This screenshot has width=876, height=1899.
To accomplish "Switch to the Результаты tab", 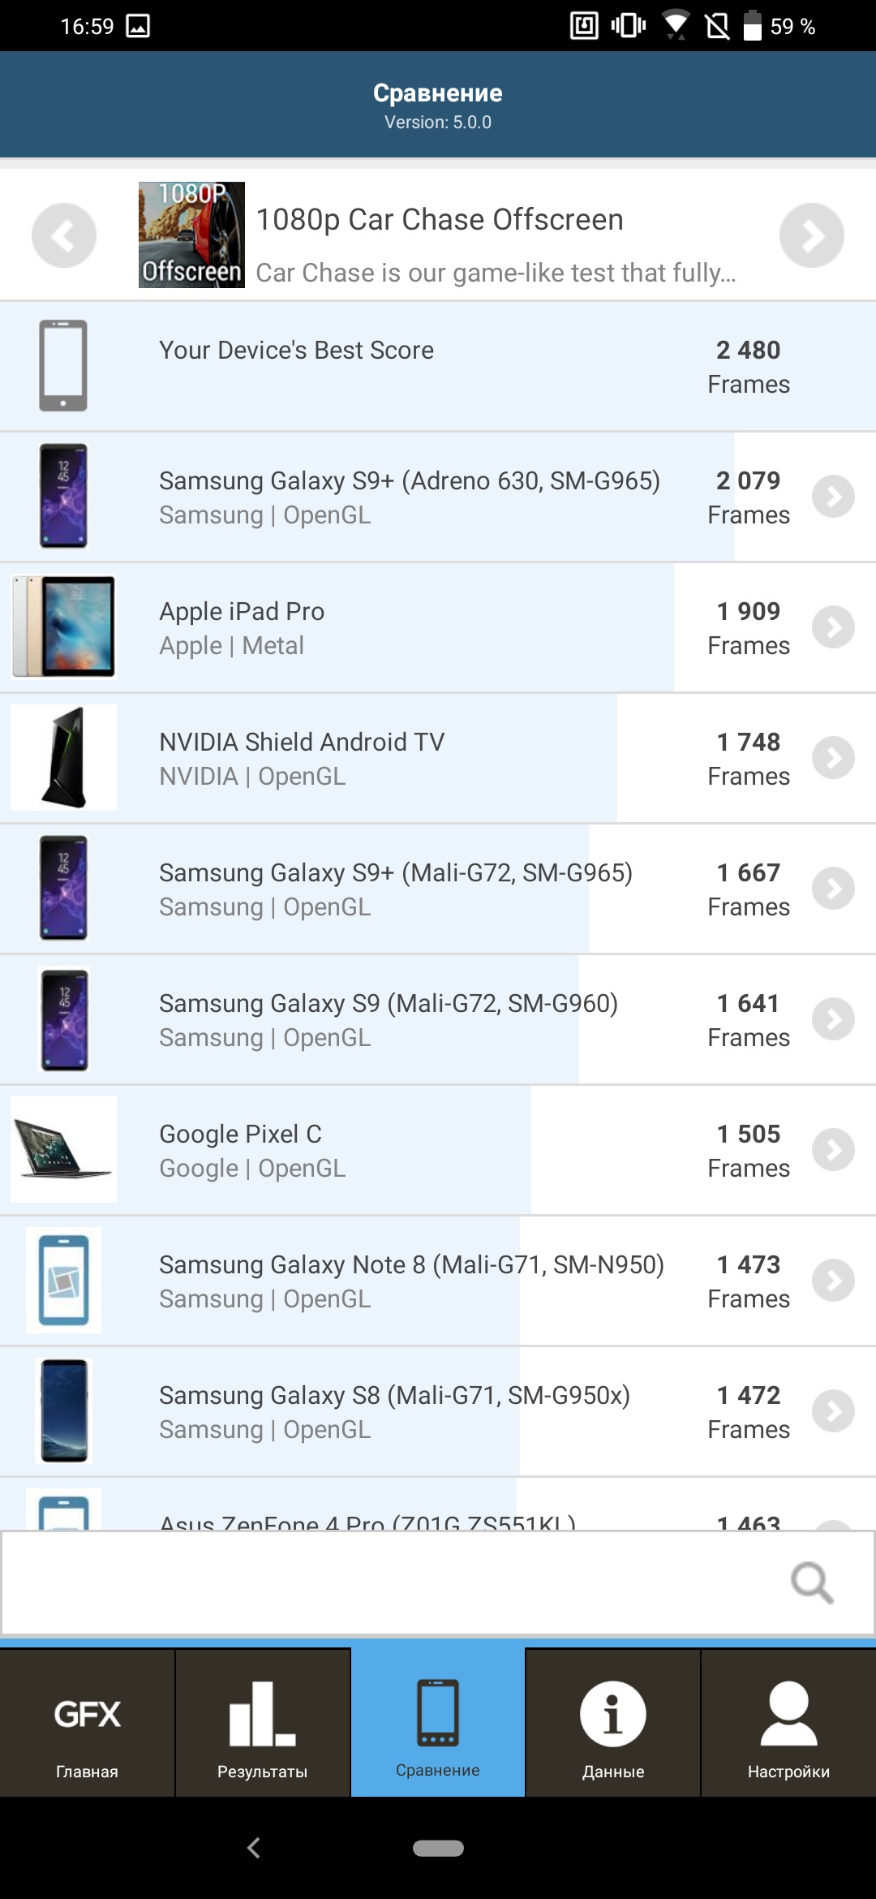I will (x=263, y=1724).
